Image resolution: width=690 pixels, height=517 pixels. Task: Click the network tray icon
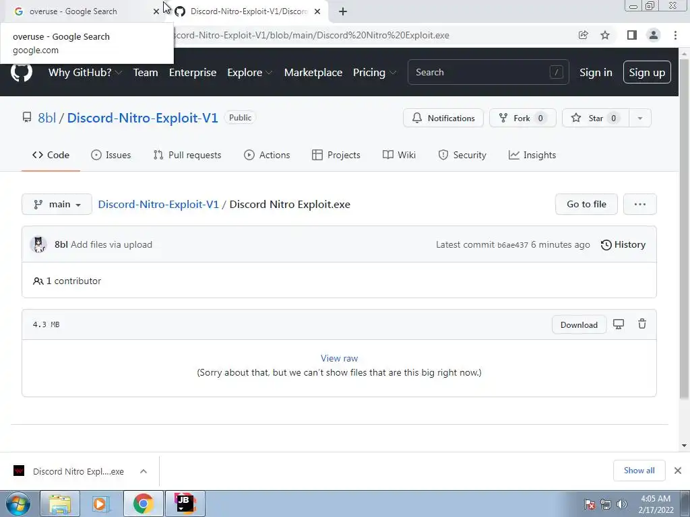pos(606,504)
